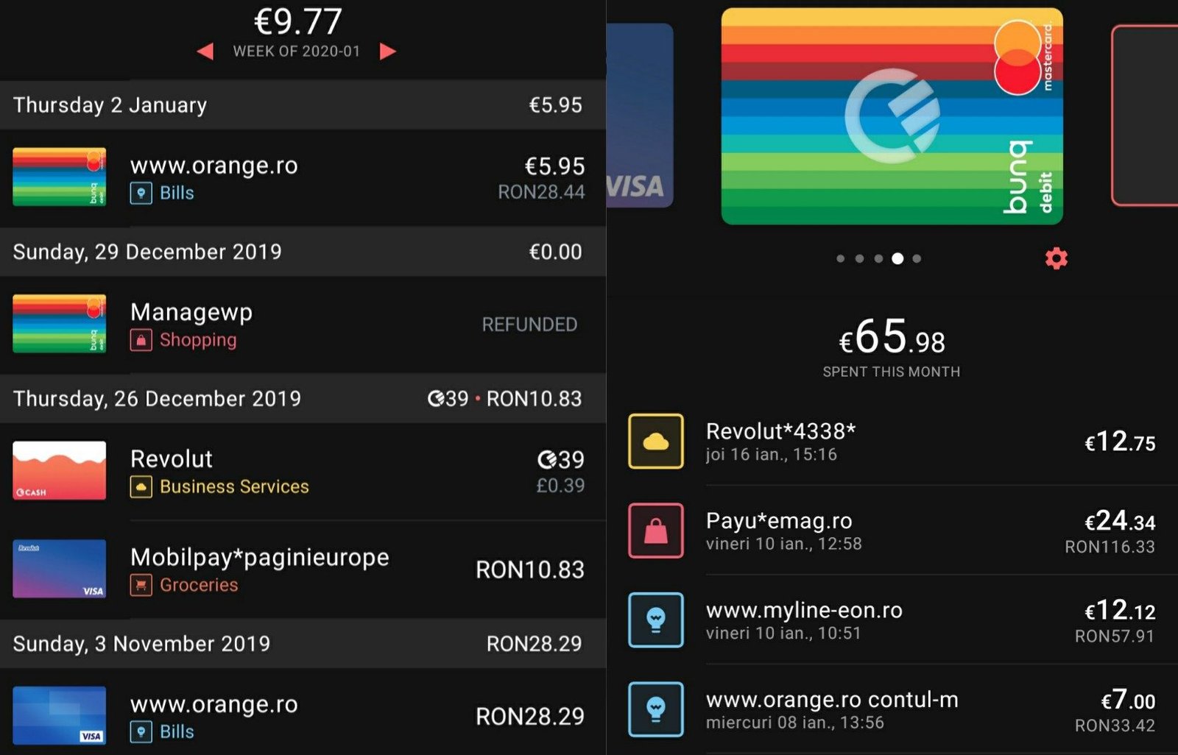
Task: Tap the Bills category label for the RON28.29 payment
Action: pyautogui.click(x=177, y=731)
